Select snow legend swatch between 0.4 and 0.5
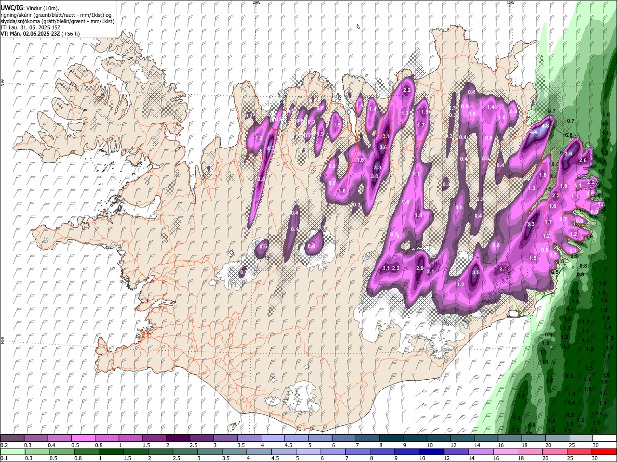Viewport: 617px width, 462px height. click(59, 438)
